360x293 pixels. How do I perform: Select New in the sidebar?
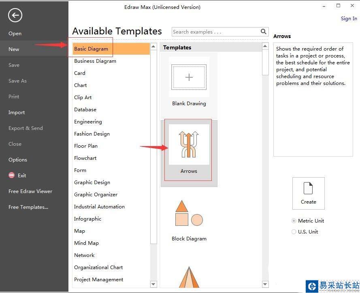14,49
